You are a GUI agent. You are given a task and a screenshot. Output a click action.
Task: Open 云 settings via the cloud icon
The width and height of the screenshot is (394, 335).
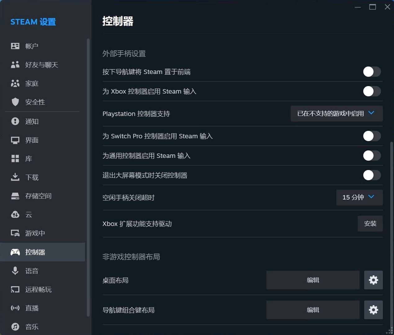[15, 214]
